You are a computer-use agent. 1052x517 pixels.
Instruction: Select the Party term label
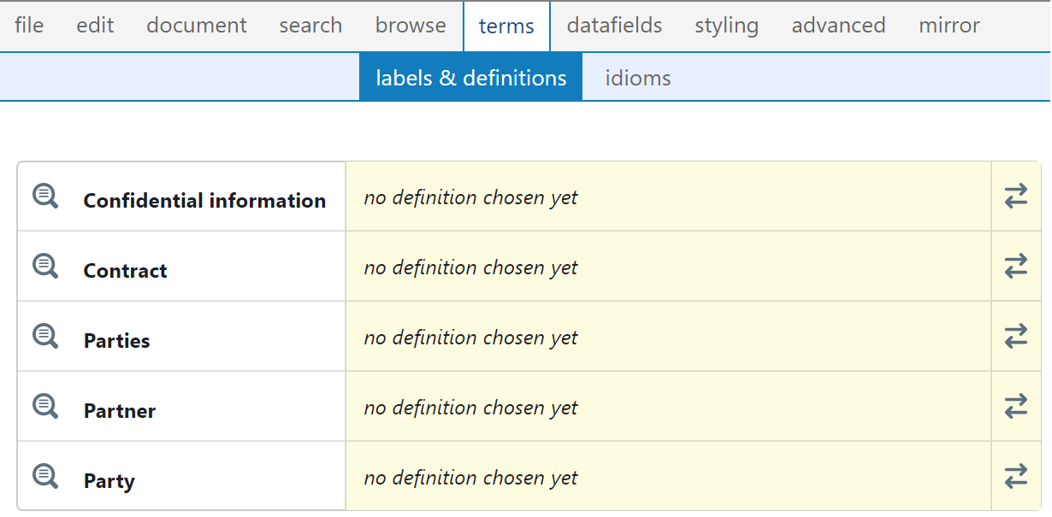point(109,481)
